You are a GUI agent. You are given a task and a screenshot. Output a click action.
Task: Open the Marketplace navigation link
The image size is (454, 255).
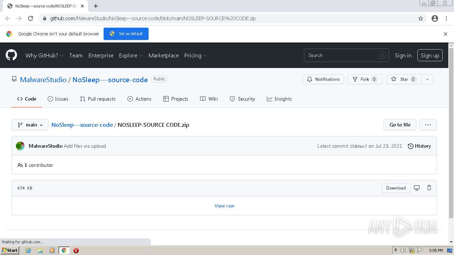pos(164,55)
